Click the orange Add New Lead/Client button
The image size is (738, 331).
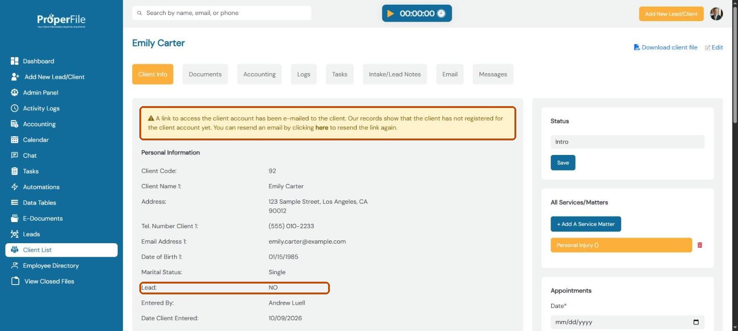[671, 14]
